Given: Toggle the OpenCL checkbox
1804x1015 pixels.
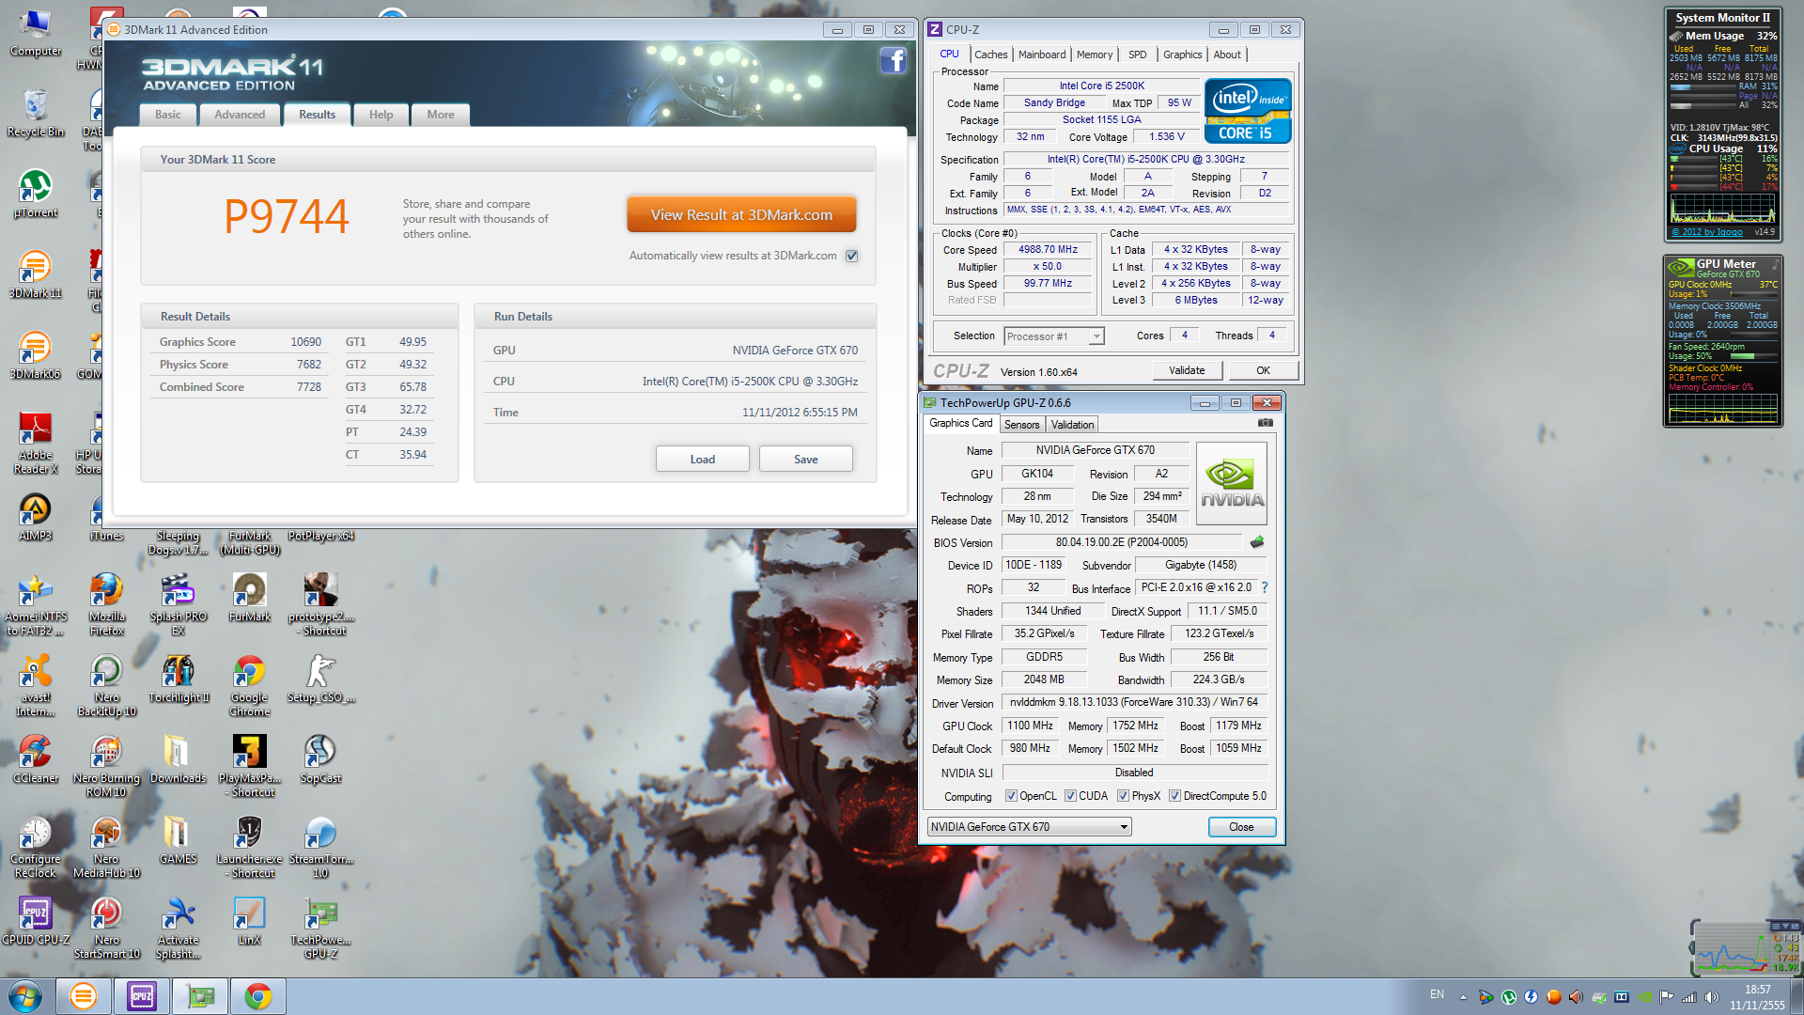Looking at the screenshot, I should [1011, 796].
